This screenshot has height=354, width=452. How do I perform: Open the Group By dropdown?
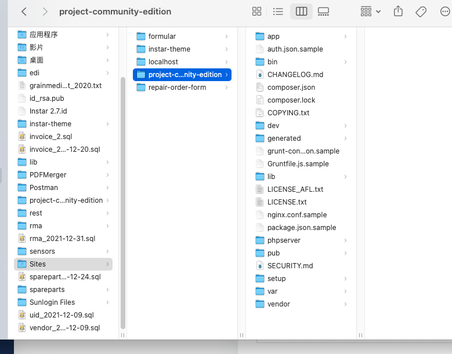click(370, 12)
